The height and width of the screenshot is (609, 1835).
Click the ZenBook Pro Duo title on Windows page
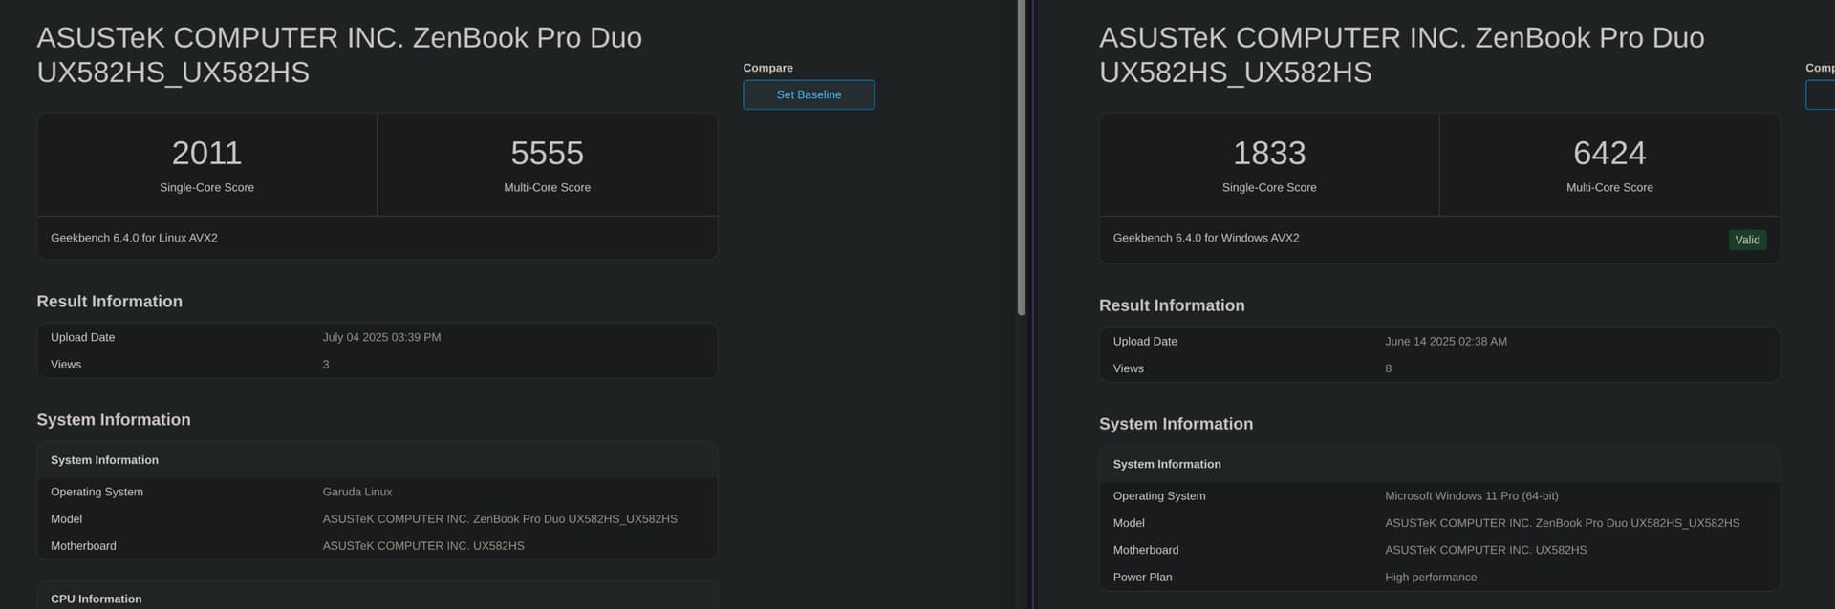(x=1402, y=54)
